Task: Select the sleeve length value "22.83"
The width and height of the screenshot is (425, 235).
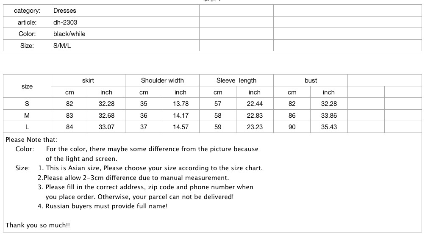Action: [255, 115]
